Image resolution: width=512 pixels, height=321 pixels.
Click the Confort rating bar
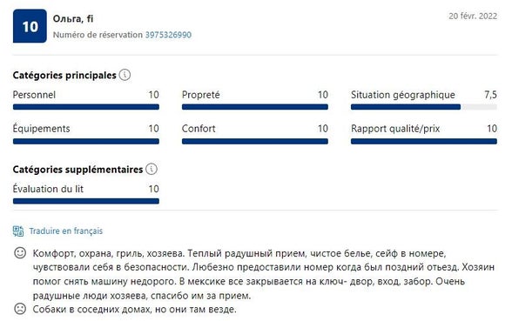tap(255, 141)
